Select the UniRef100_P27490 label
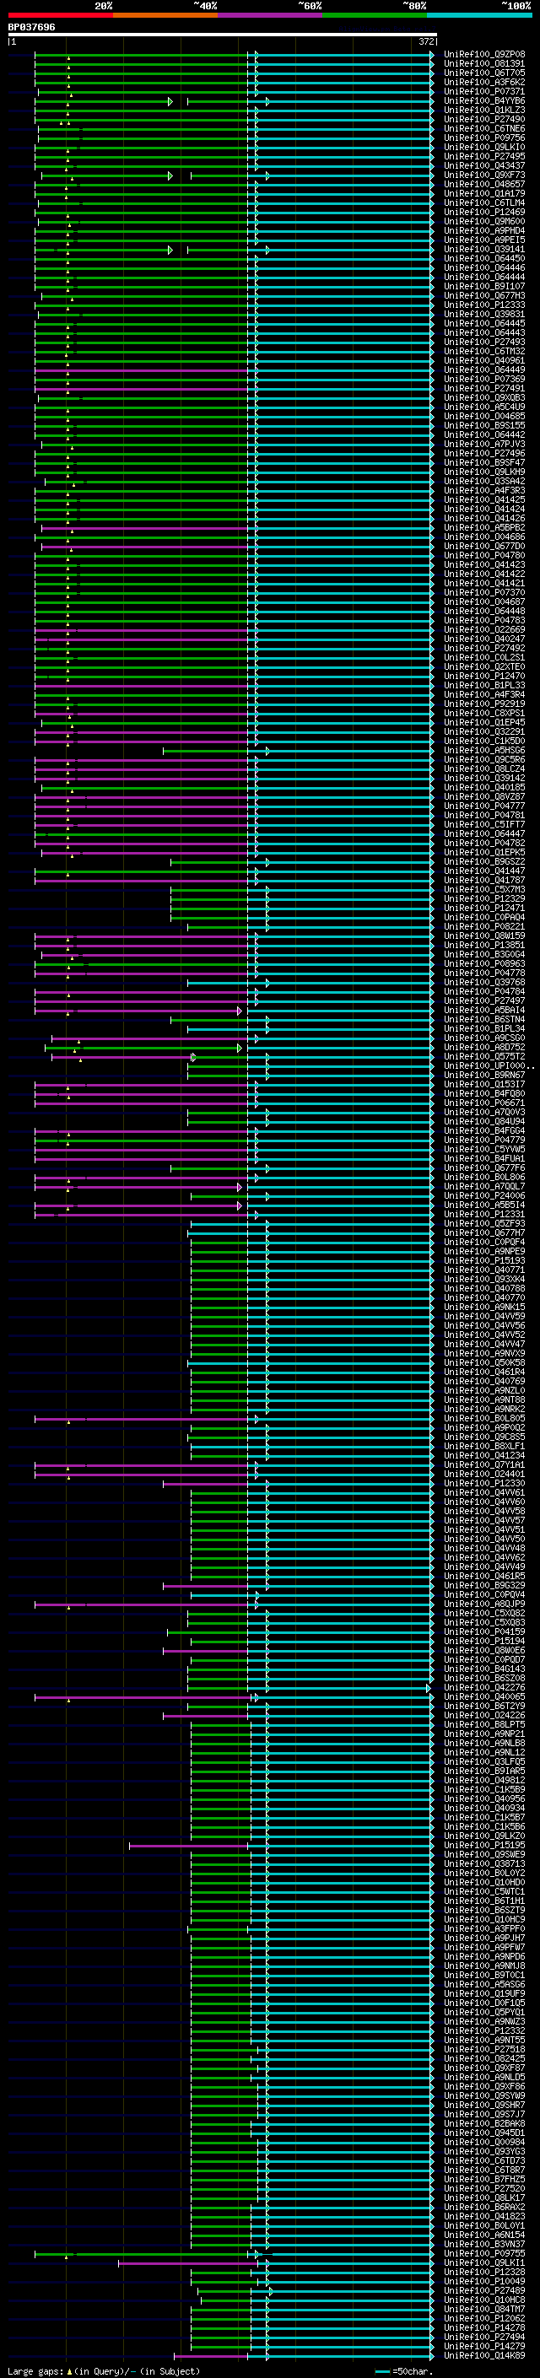Screen dimensions: 540x2378 [x=484, y=119]
